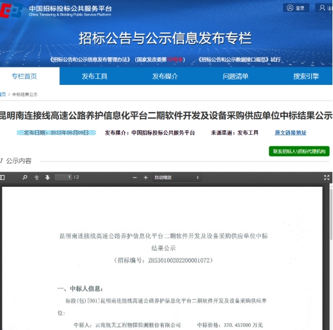Zoom in with the plus icon
This screenshot has height=330, width=333.
145,178
